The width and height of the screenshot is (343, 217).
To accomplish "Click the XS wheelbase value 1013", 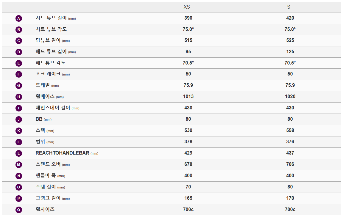I will pos(188,97).
